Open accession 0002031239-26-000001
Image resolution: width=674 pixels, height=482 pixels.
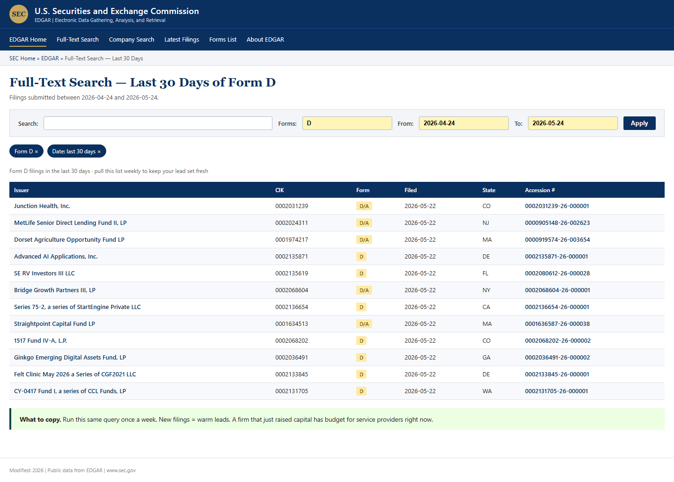(x=557, y=206)
